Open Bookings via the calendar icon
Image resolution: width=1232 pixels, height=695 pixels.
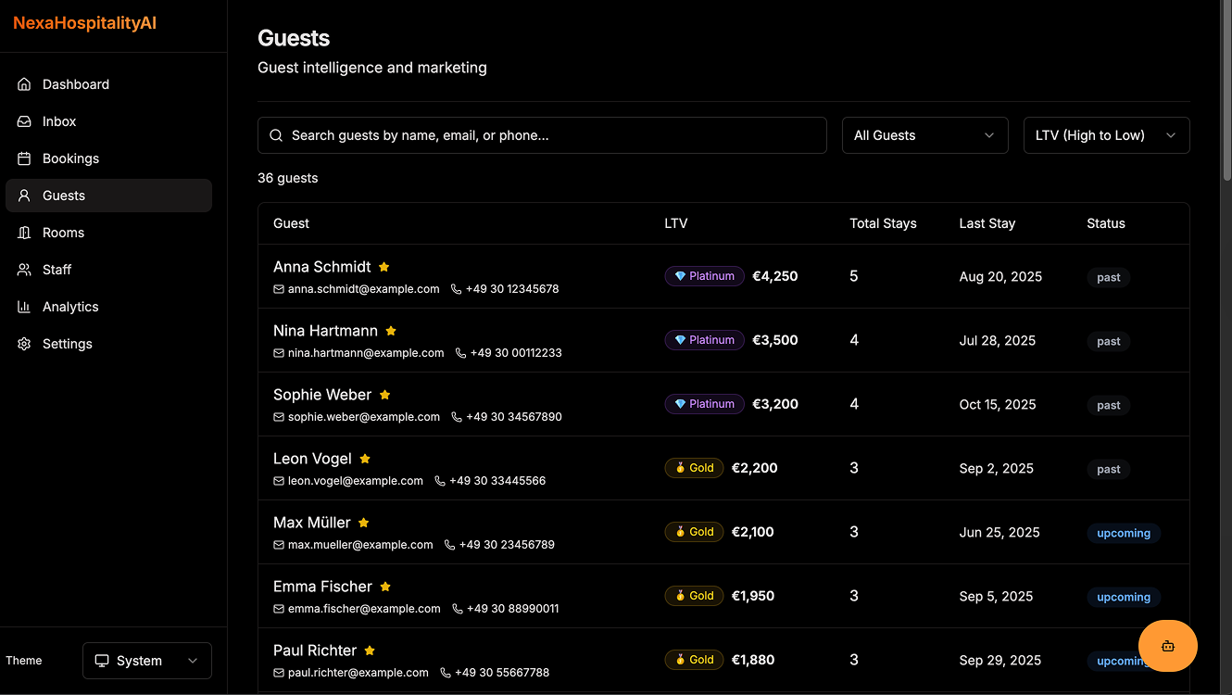(23, 158)
